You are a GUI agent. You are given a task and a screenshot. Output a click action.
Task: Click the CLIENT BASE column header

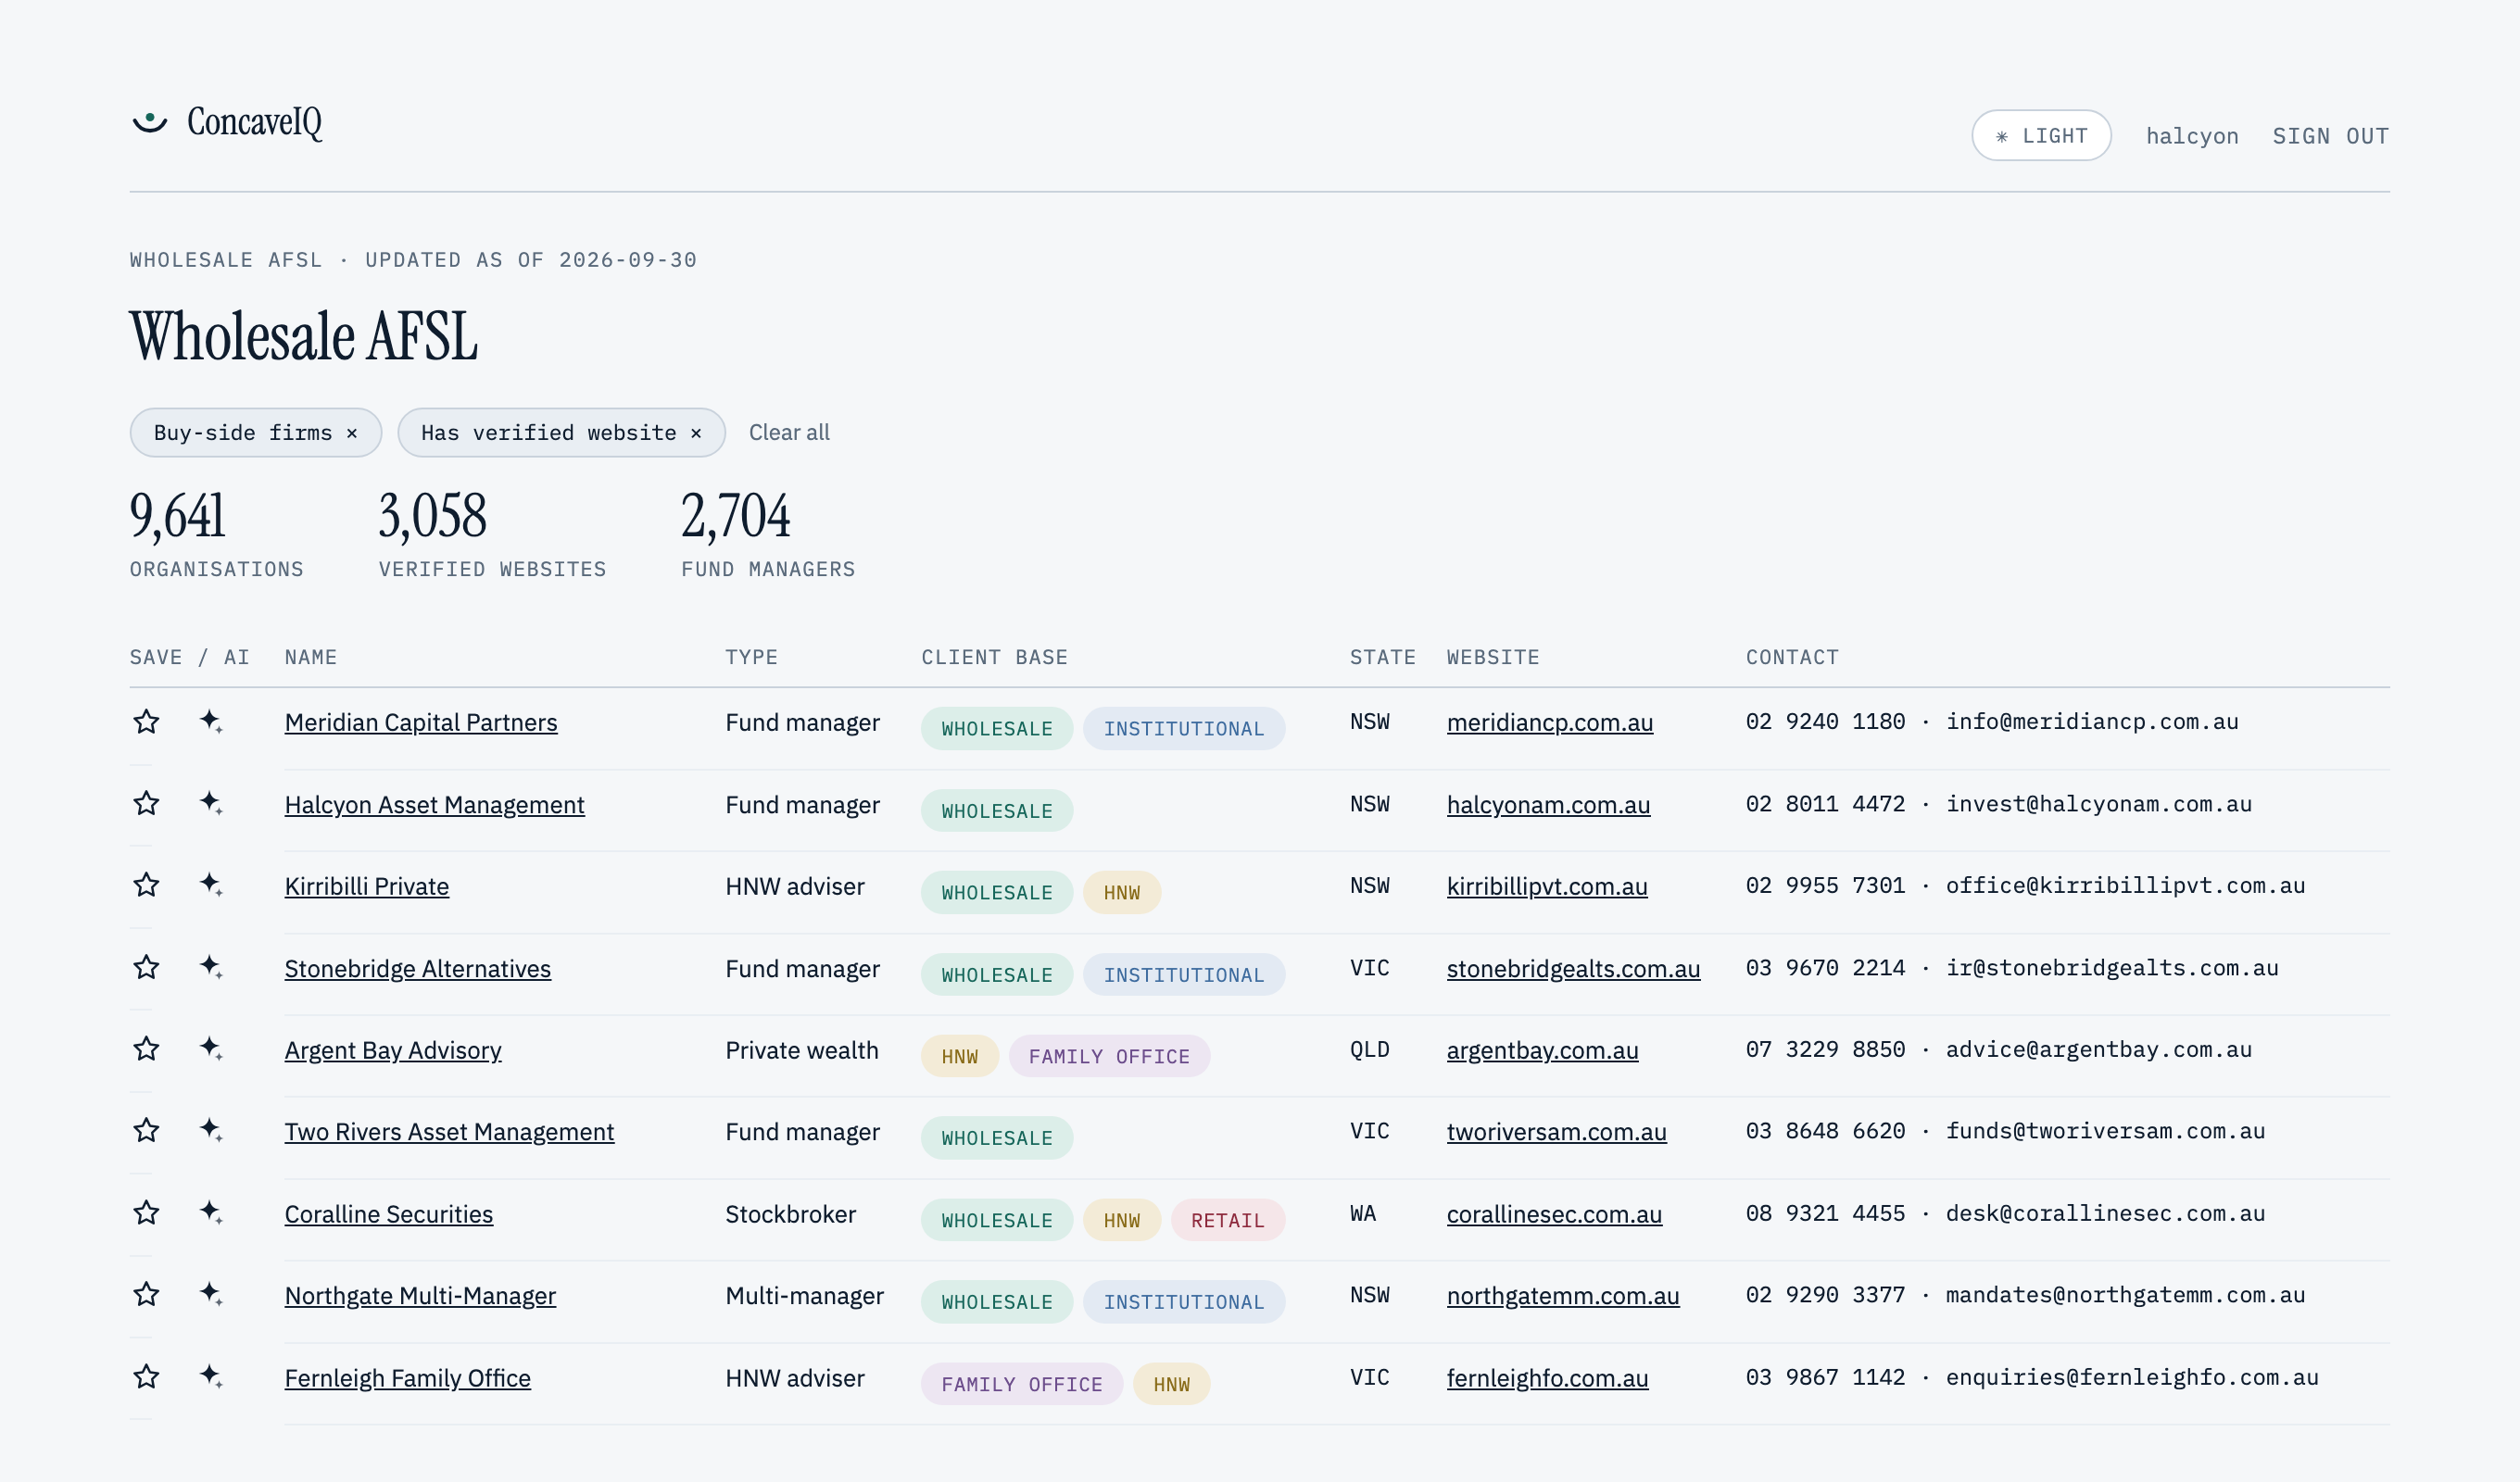(994, 657)
